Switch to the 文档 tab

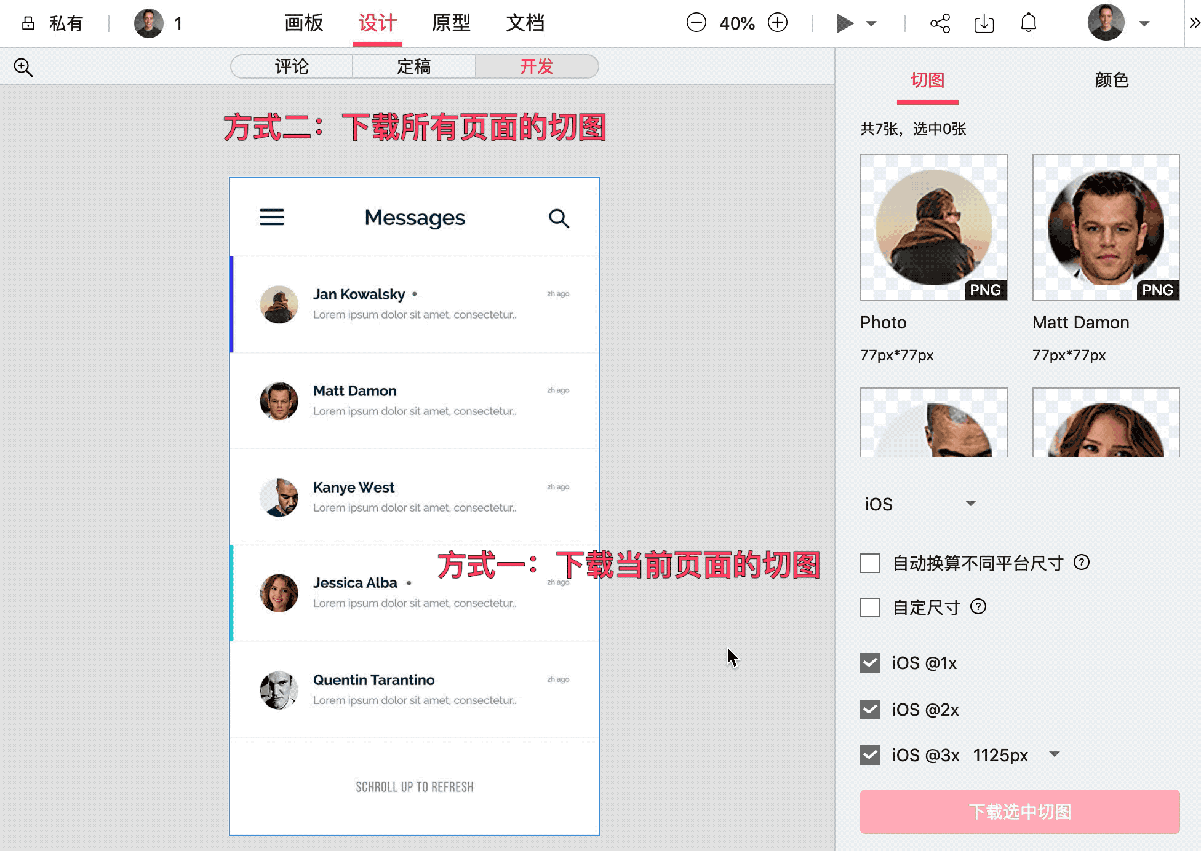[525, 23]
